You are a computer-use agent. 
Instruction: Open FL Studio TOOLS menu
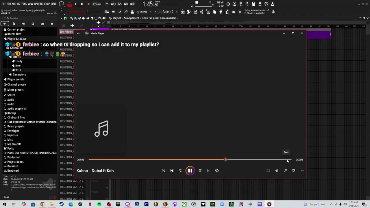pyautogui.click(x=47, y=4)
